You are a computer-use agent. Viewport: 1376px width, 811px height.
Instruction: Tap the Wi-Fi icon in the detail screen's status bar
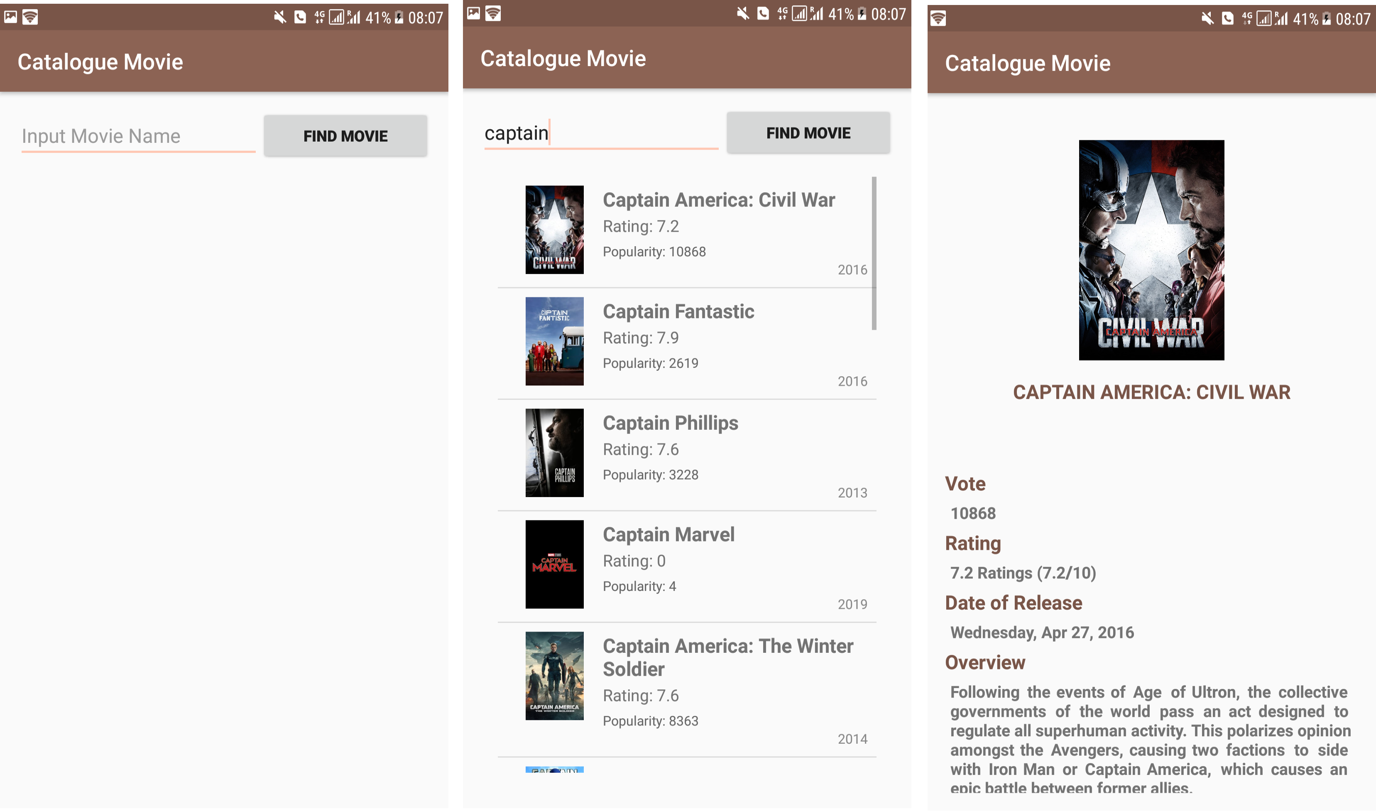(x=938, y=19)
